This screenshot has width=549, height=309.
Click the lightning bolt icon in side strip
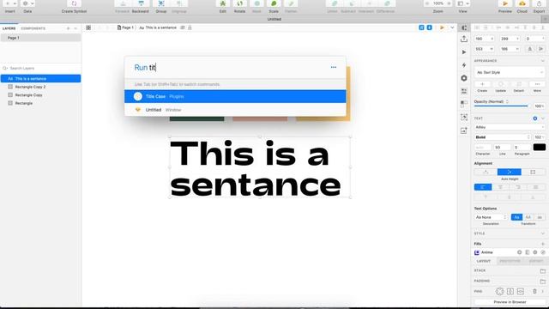[464, 65]
